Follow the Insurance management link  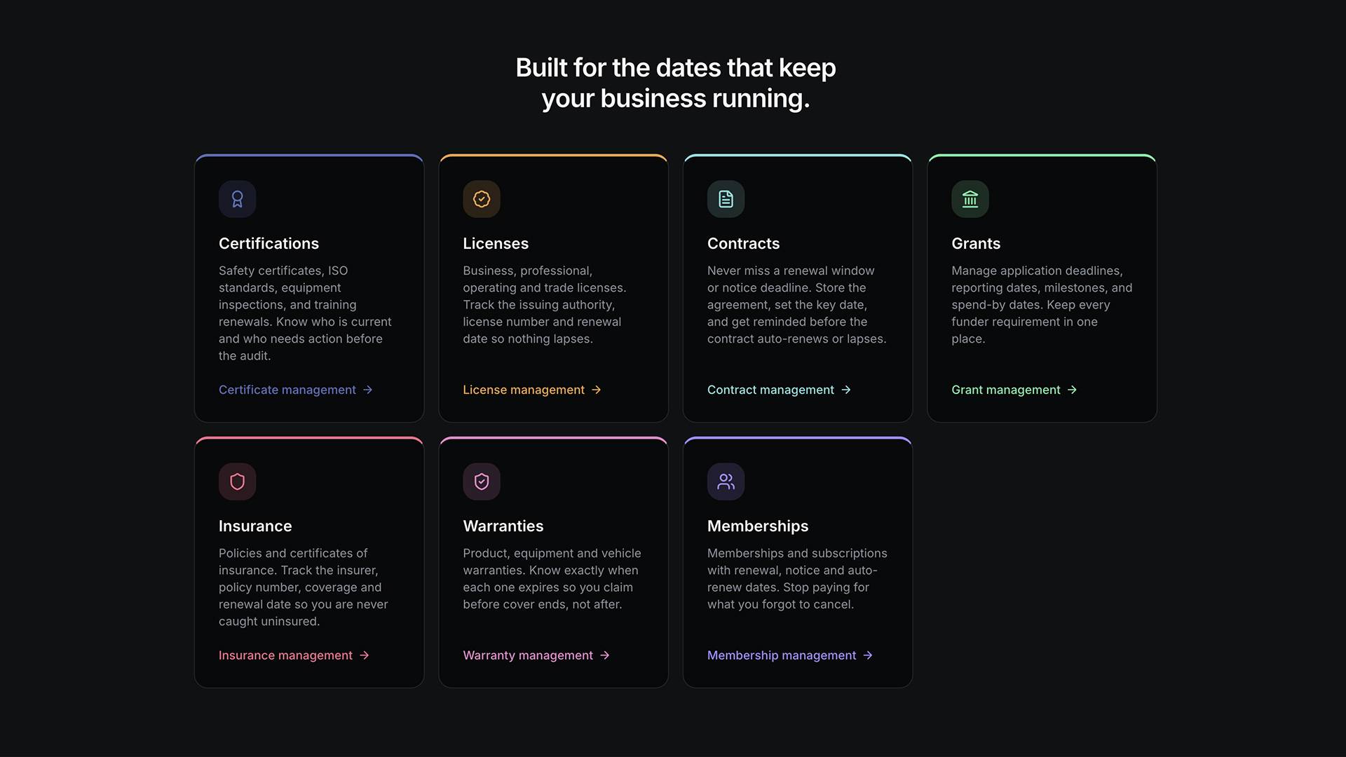(x=294, y=655)
